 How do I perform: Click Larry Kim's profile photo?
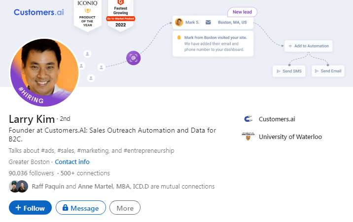pos(44,72)
